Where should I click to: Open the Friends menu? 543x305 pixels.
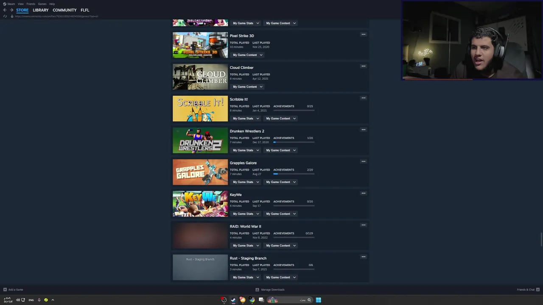(x=31, y=4)
